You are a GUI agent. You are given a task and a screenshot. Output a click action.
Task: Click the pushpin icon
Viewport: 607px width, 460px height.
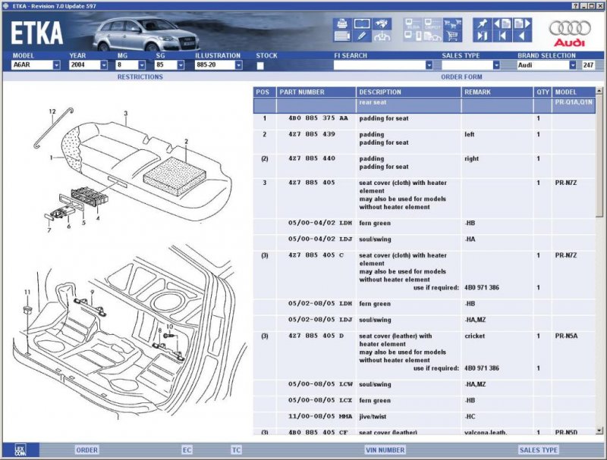point(483,23)
